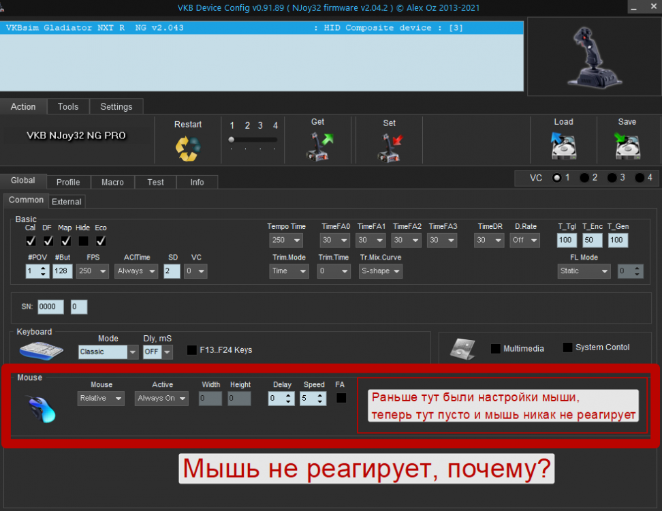Open the Keyboard Mode Classic dropdown
The height and width of the screenshot is (511, 662).
(108, 352)
